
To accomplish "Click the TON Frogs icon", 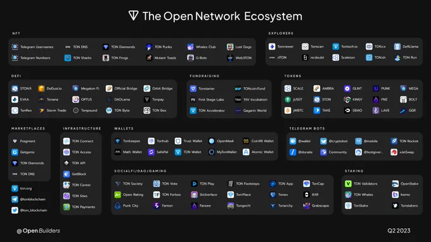I will click(x=106, y=58).
